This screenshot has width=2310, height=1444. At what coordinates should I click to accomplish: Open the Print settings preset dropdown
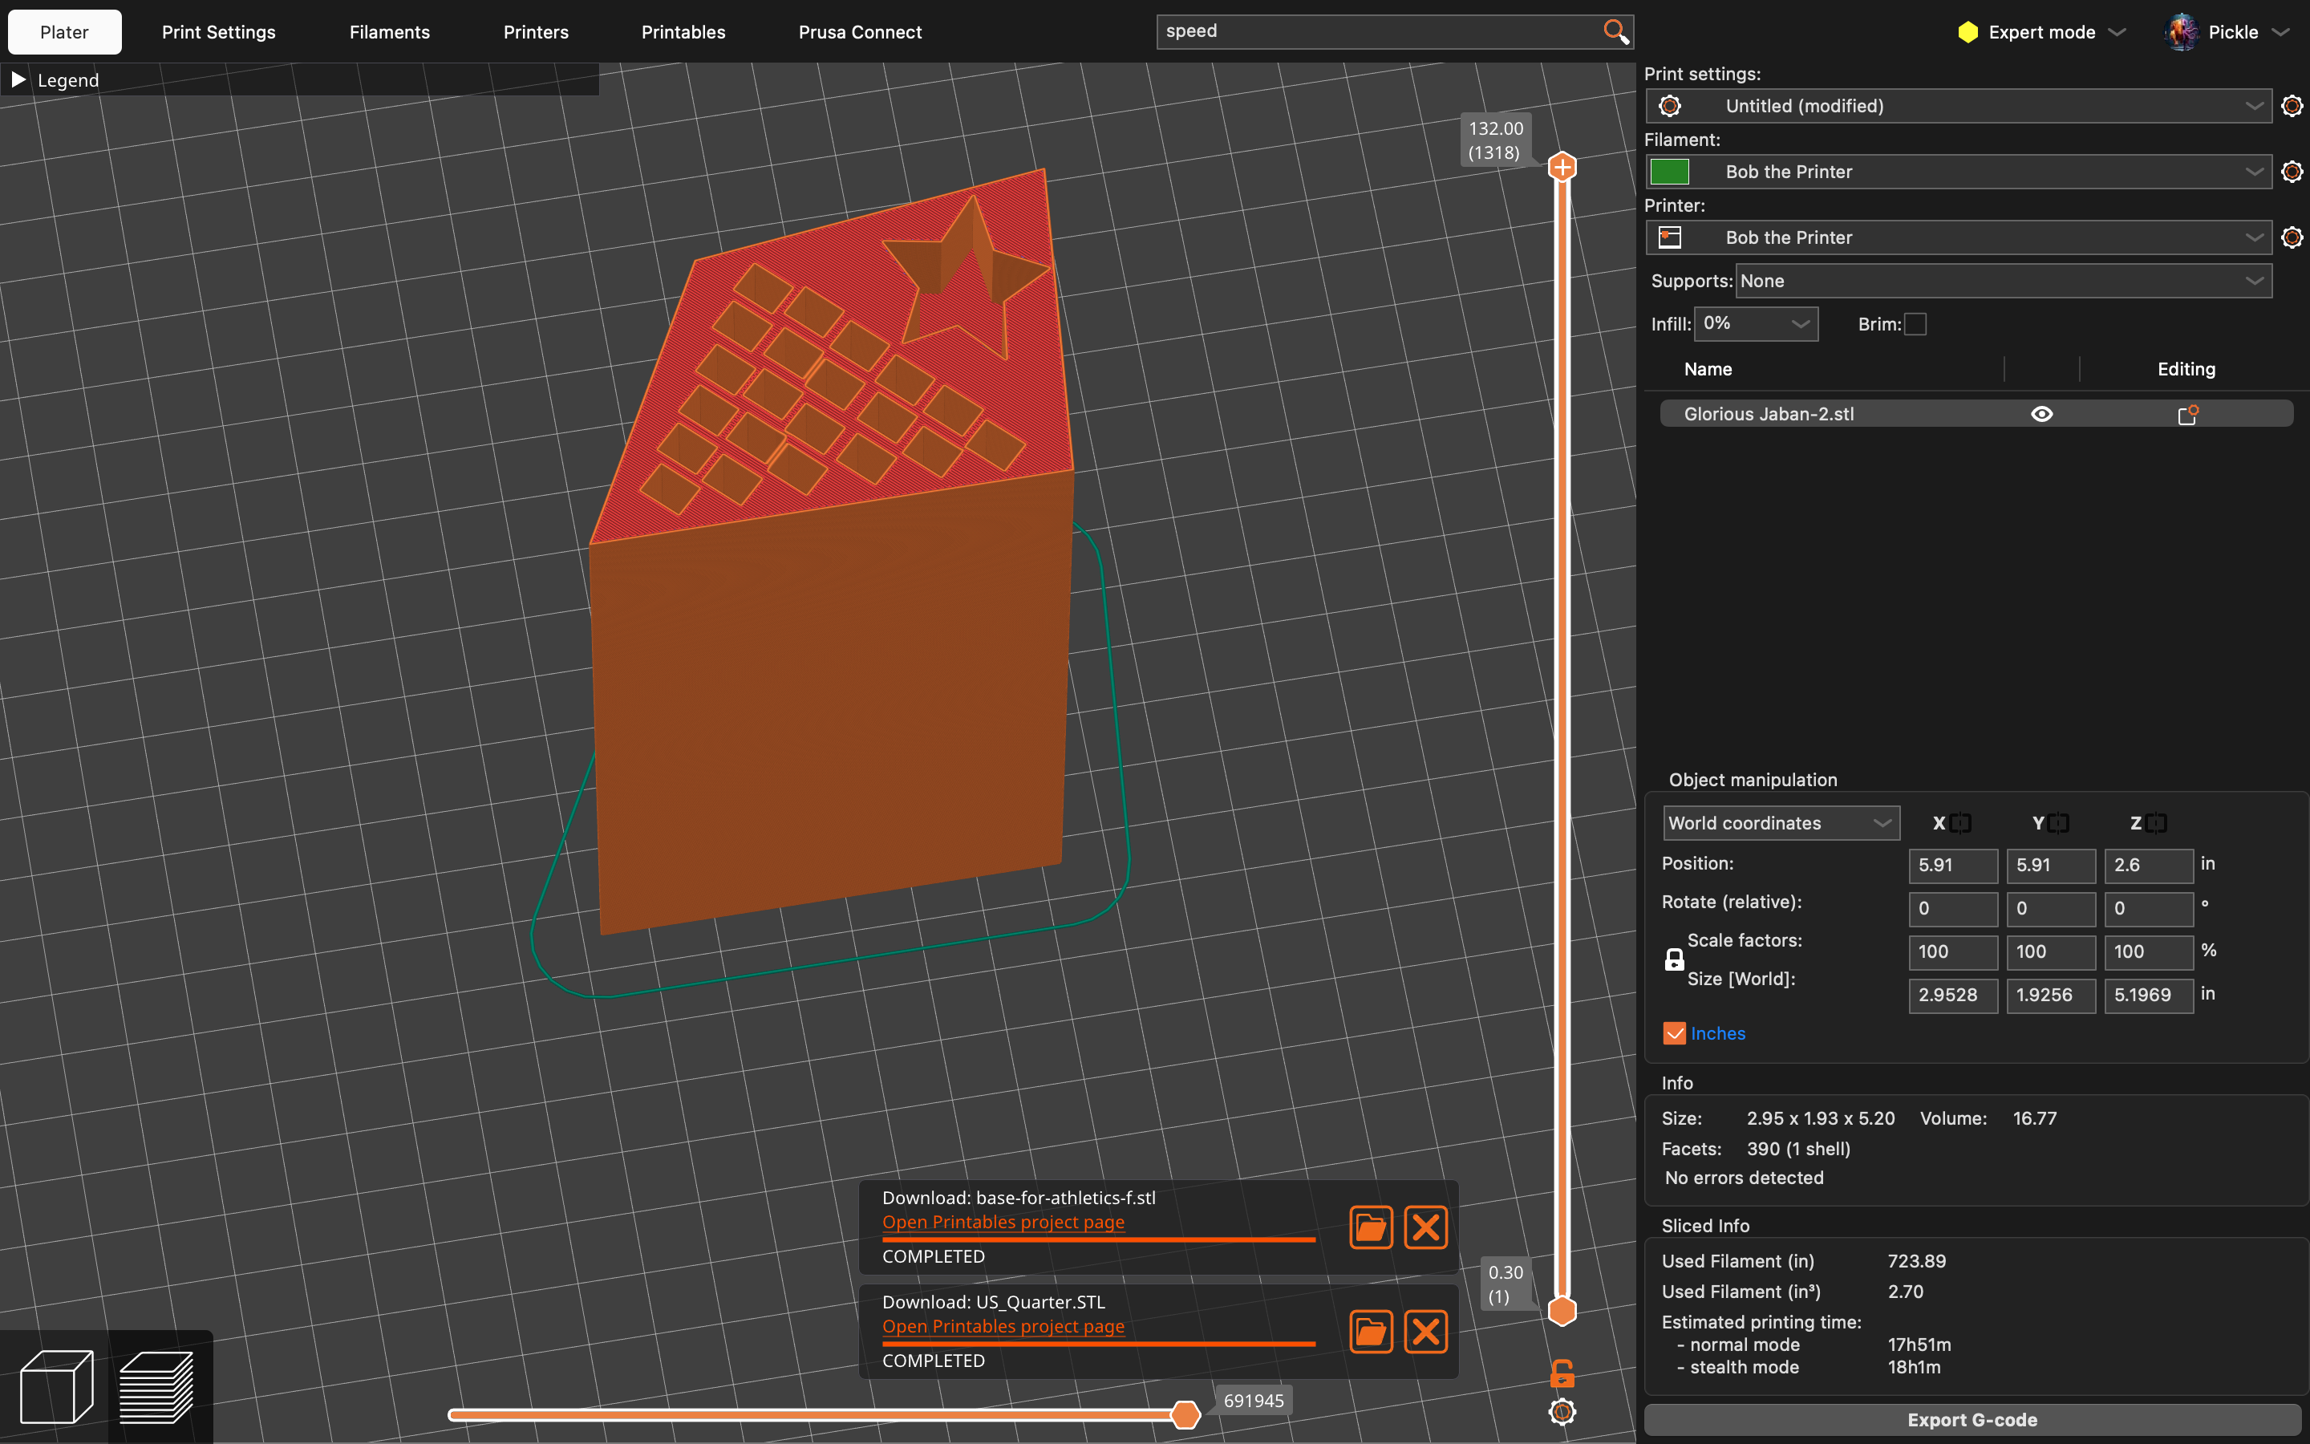(1958, 106)
